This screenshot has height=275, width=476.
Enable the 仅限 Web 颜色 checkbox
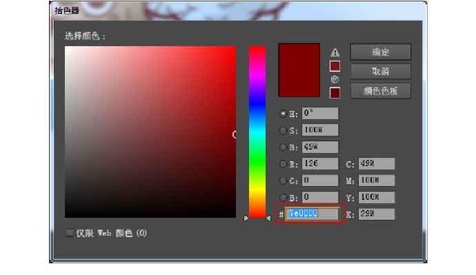[x=70, y=233]
